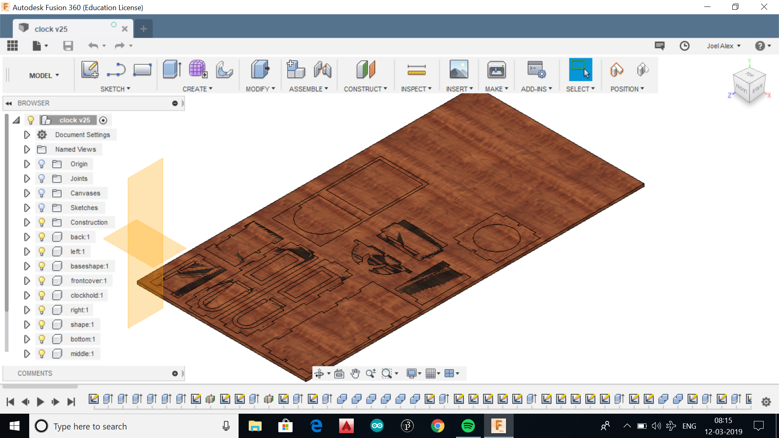Toggle visibility of Sketches folder
Viewport: 779px width, 438px height.
tap(41, 208)
